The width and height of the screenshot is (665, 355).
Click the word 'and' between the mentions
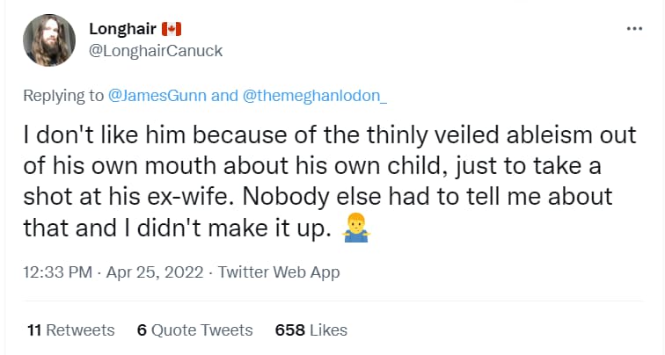pyautogui.click(x=225, y=96)
